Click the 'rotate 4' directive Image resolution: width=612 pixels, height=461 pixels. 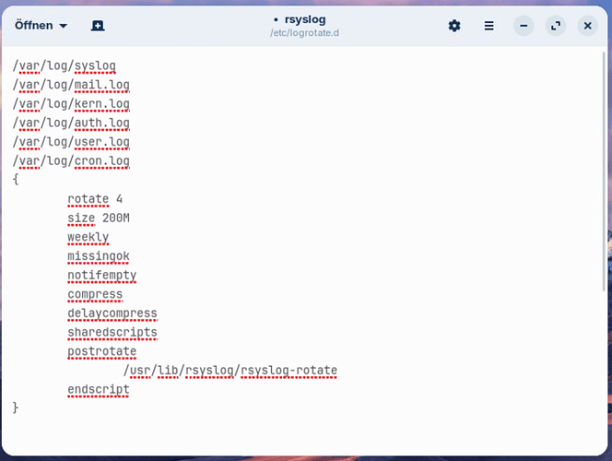[95, 199]
